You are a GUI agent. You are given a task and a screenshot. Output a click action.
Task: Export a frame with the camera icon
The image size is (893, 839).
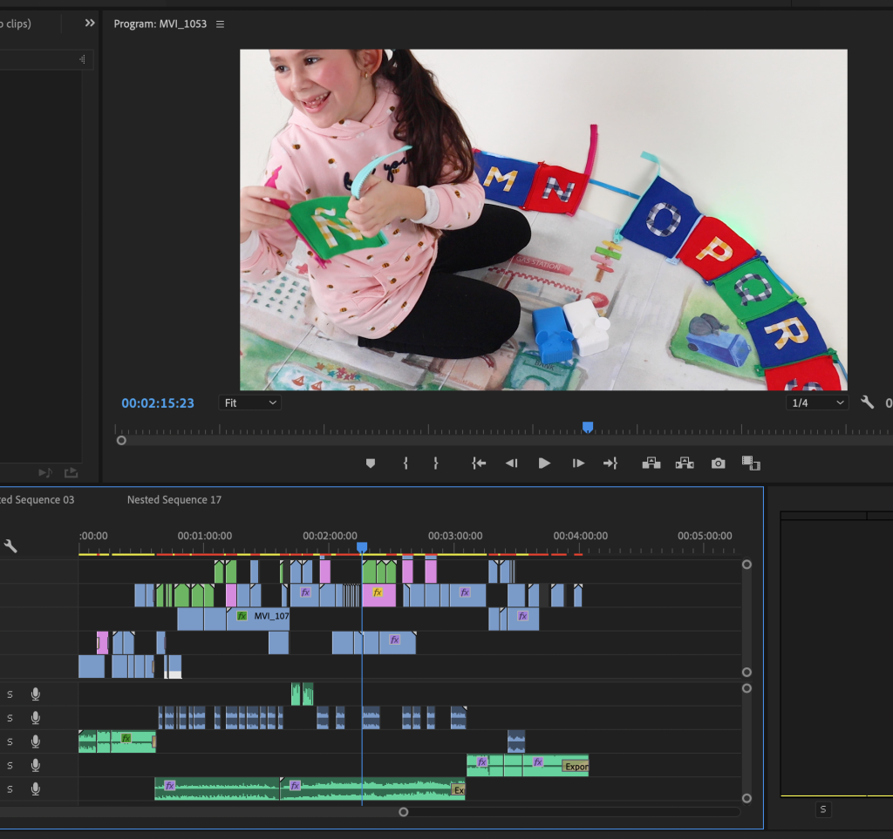pyautogui.click(x=718, y=463)
